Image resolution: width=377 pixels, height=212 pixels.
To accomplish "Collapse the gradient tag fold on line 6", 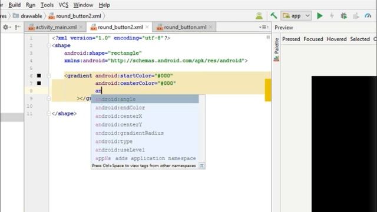I will 49,76.
